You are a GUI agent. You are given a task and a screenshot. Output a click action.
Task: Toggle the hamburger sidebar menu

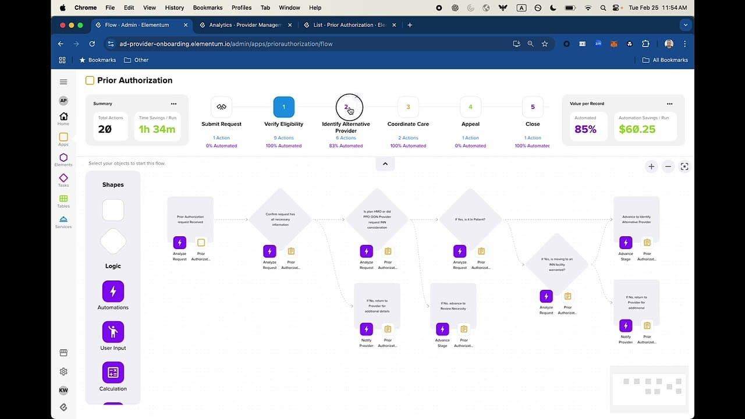point(63,82)
